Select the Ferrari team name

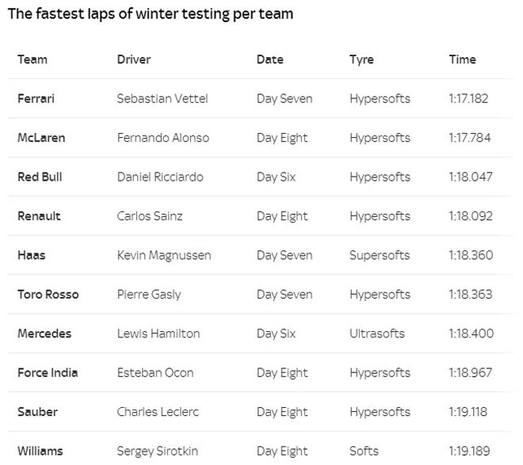click(36, 99)
